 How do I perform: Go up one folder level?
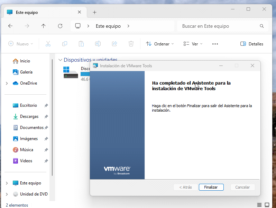coord(44,26)
